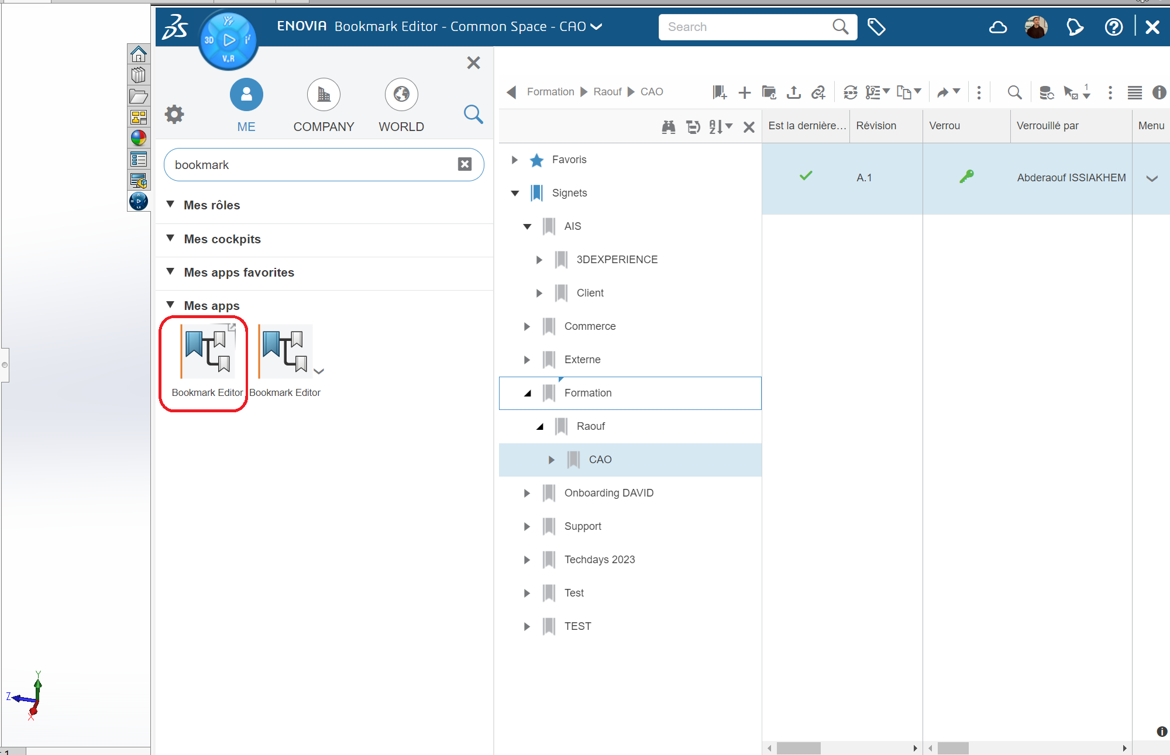Image resolution: width=1170 pixels, height=755 pixels.
Task: Click the compass play button center
Action: tap(229, 40)
